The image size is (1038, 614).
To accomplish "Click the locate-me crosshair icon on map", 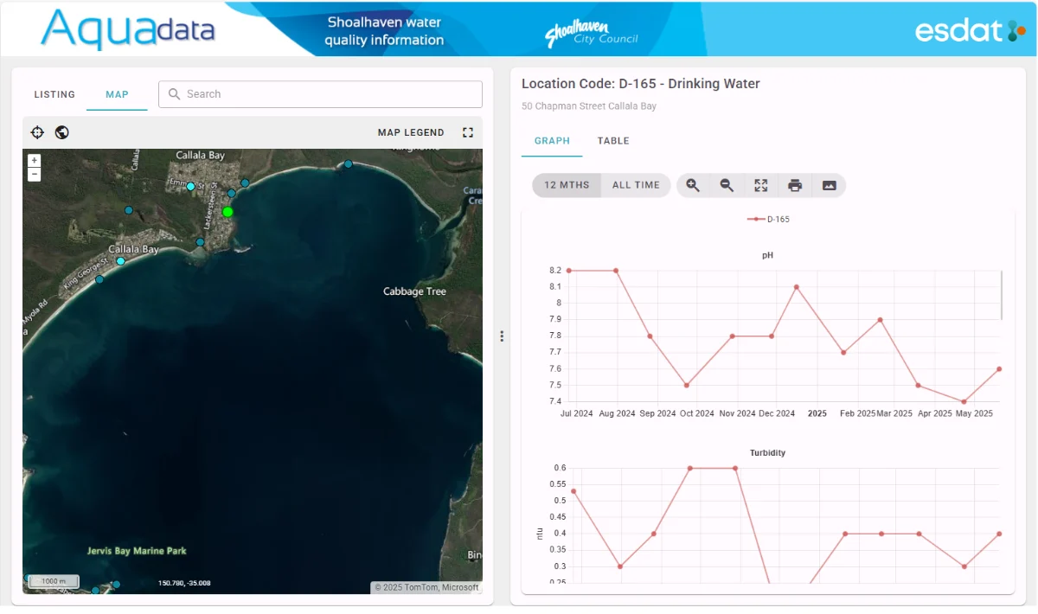I will coord(37,132).
